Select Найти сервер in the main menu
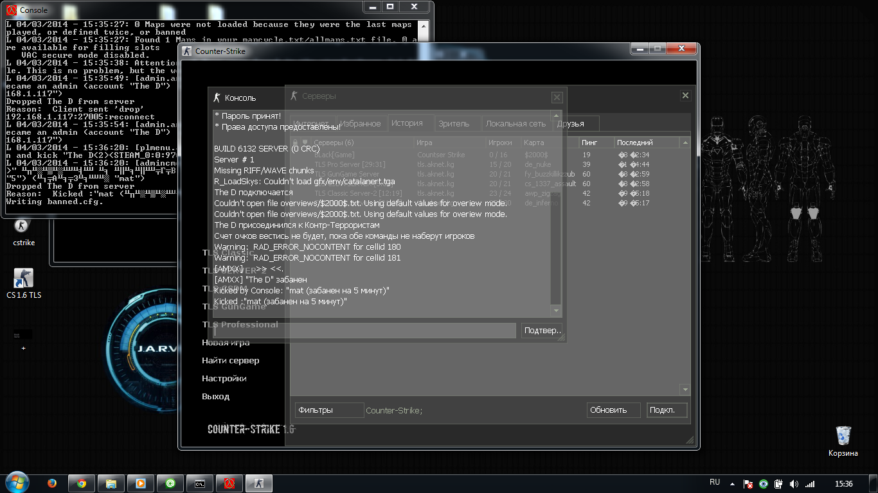 231,361
